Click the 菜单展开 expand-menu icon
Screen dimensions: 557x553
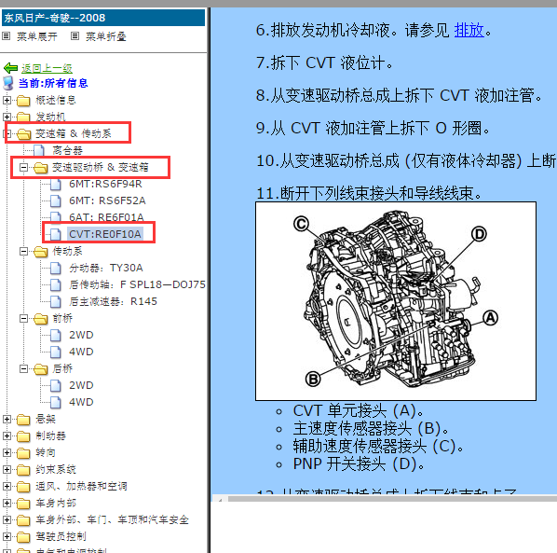[6, 36]
